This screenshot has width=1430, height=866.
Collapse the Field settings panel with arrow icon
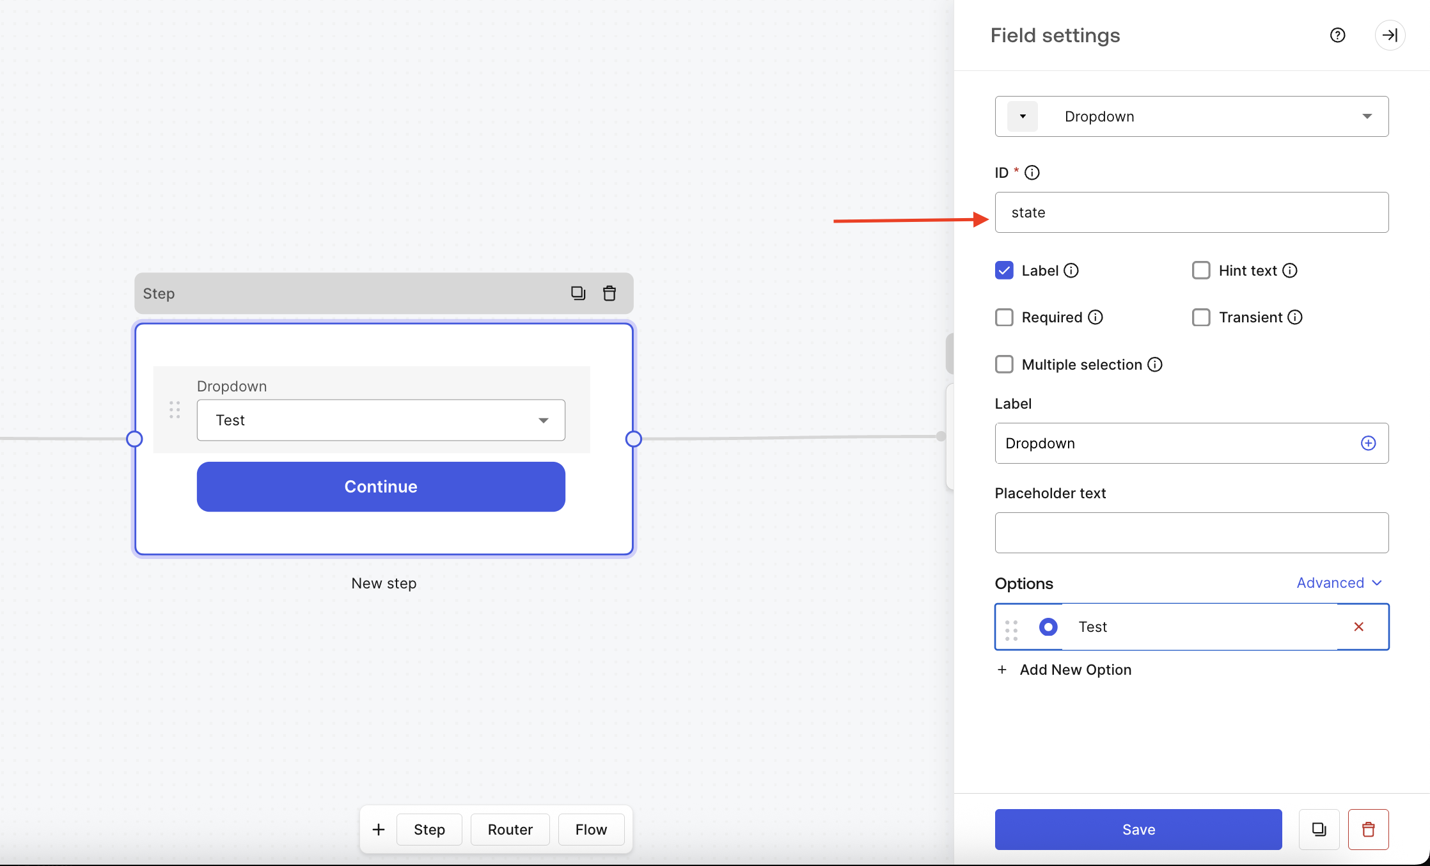[x=1390, y=35]
